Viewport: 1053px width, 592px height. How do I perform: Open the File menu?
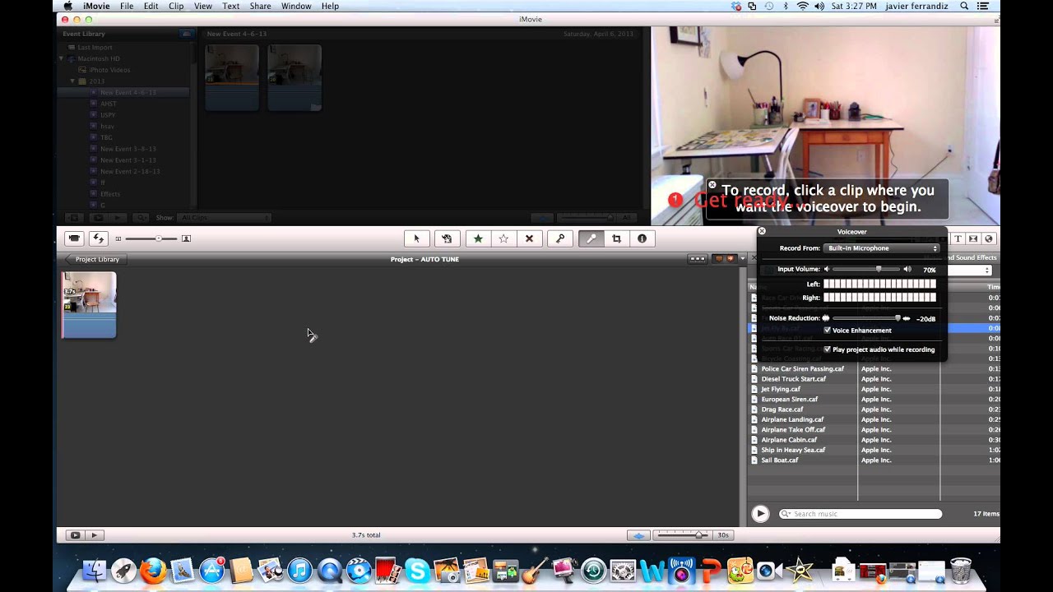tap(127, 6)
